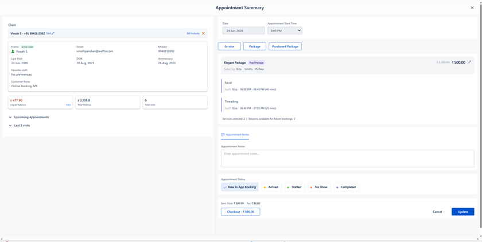Click the struck-through original package price
Screen dimensions: 482x242
click(443, 63)
